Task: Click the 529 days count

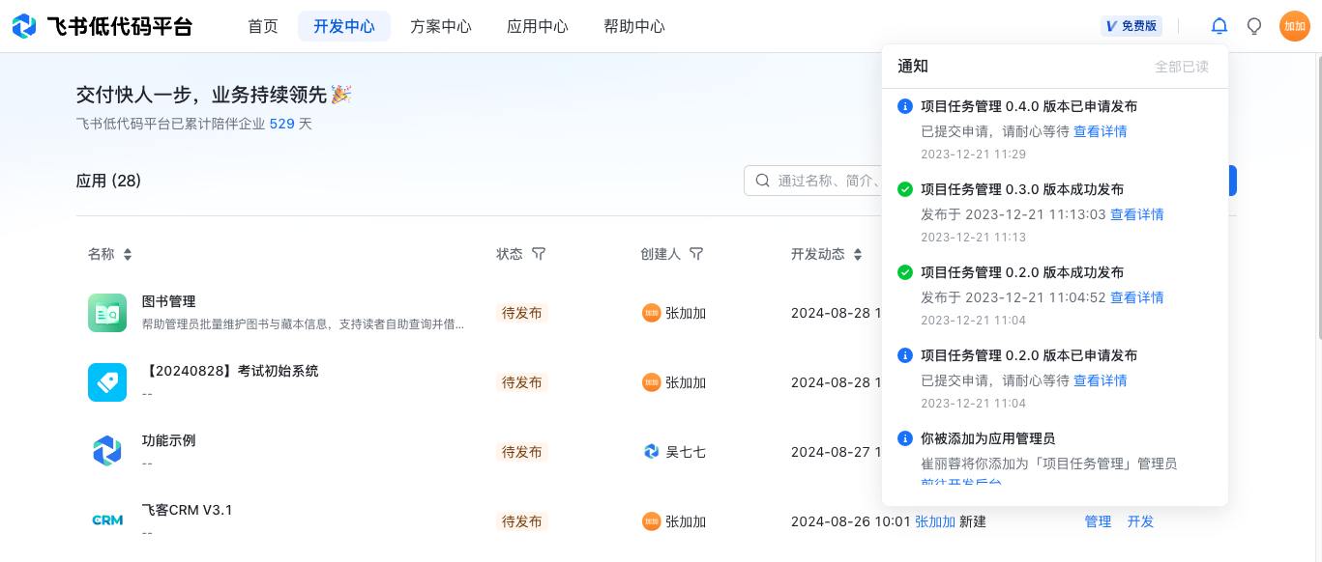Action: 281,124
